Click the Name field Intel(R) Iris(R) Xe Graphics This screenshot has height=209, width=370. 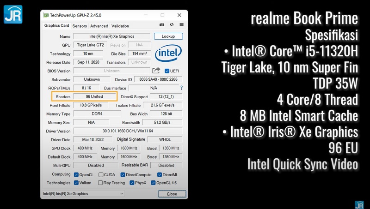(112, 36)
